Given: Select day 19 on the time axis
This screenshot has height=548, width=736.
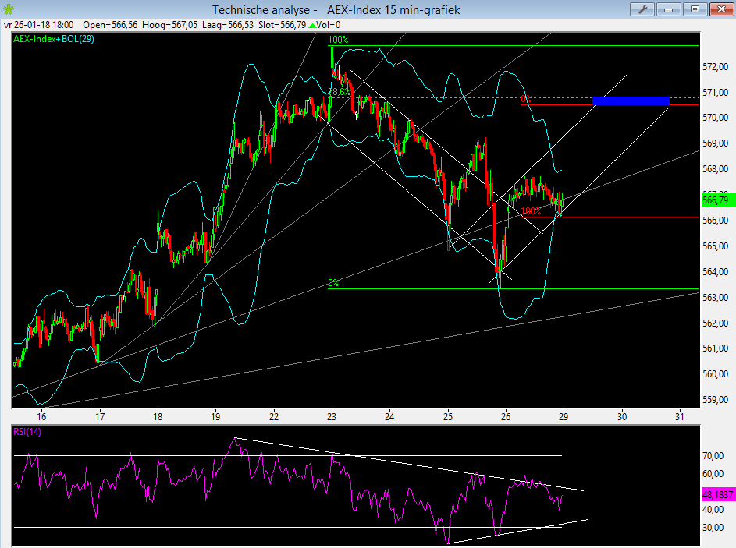Looking at the screenshot, I should click(x=215, y=415).
